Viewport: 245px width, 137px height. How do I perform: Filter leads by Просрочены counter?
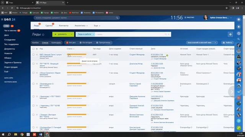click(x=103, y=43)
